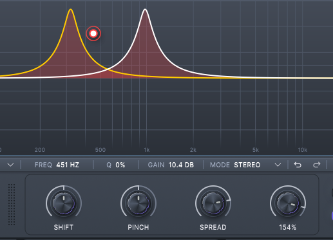Select the red EQ band node

[x=93, y=33]
